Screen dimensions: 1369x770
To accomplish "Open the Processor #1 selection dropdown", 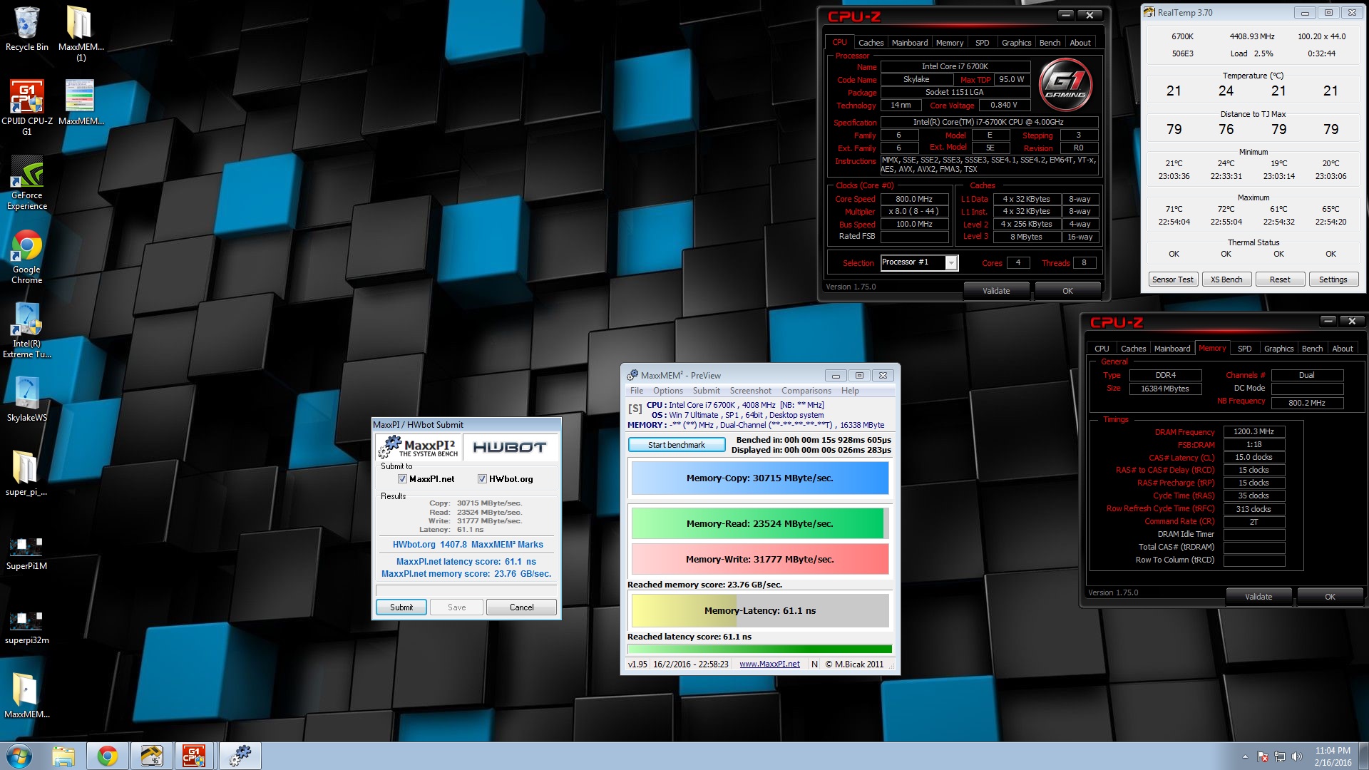I will [x=950, y=263].
